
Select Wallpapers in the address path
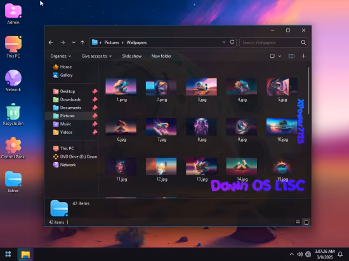pos(136,42)
